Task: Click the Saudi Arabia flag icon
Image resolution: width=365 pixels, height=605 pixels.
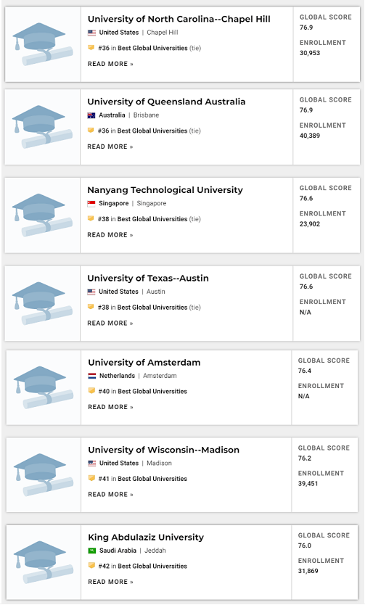Action: pyautogui.click(x=92, y=551)
